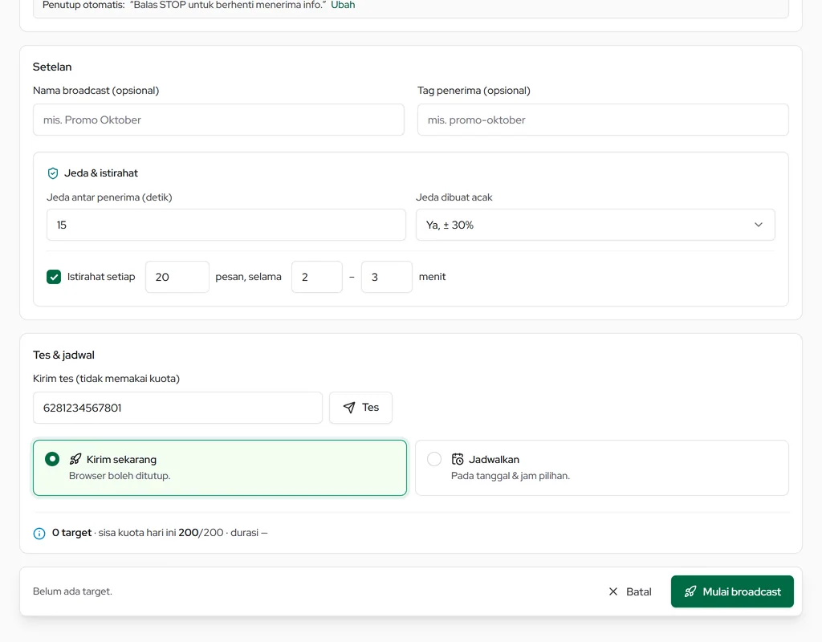Click the calendar clock icon beside Jadwalkan
Screen dimensions: 822x642
[x=458, y=459]
